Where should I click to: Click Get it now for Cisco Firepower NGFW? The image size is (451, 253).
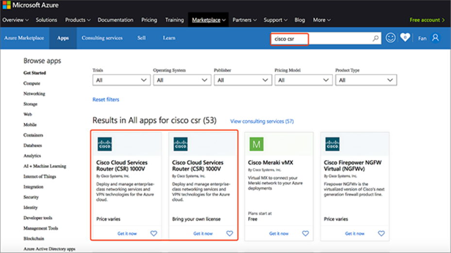point(355,234)
